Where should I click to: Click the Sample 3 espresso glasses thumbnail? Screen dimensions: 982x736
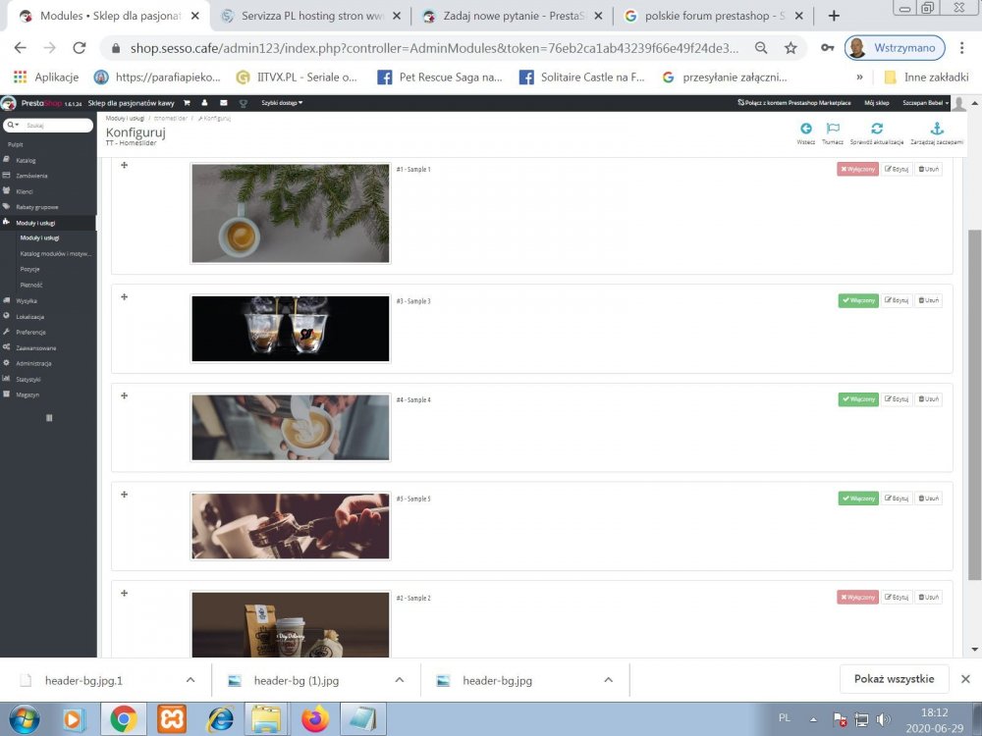[291, 329]
